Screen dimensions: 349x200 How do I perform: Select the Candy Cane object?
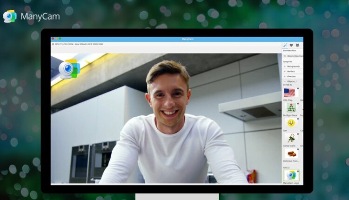point(291,138)
